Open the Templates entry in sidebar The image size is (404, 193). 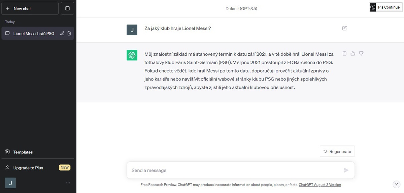click(x=37, y=152)
